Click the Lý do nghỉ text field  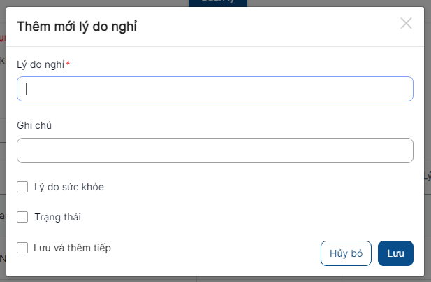[x=215, y=89]
